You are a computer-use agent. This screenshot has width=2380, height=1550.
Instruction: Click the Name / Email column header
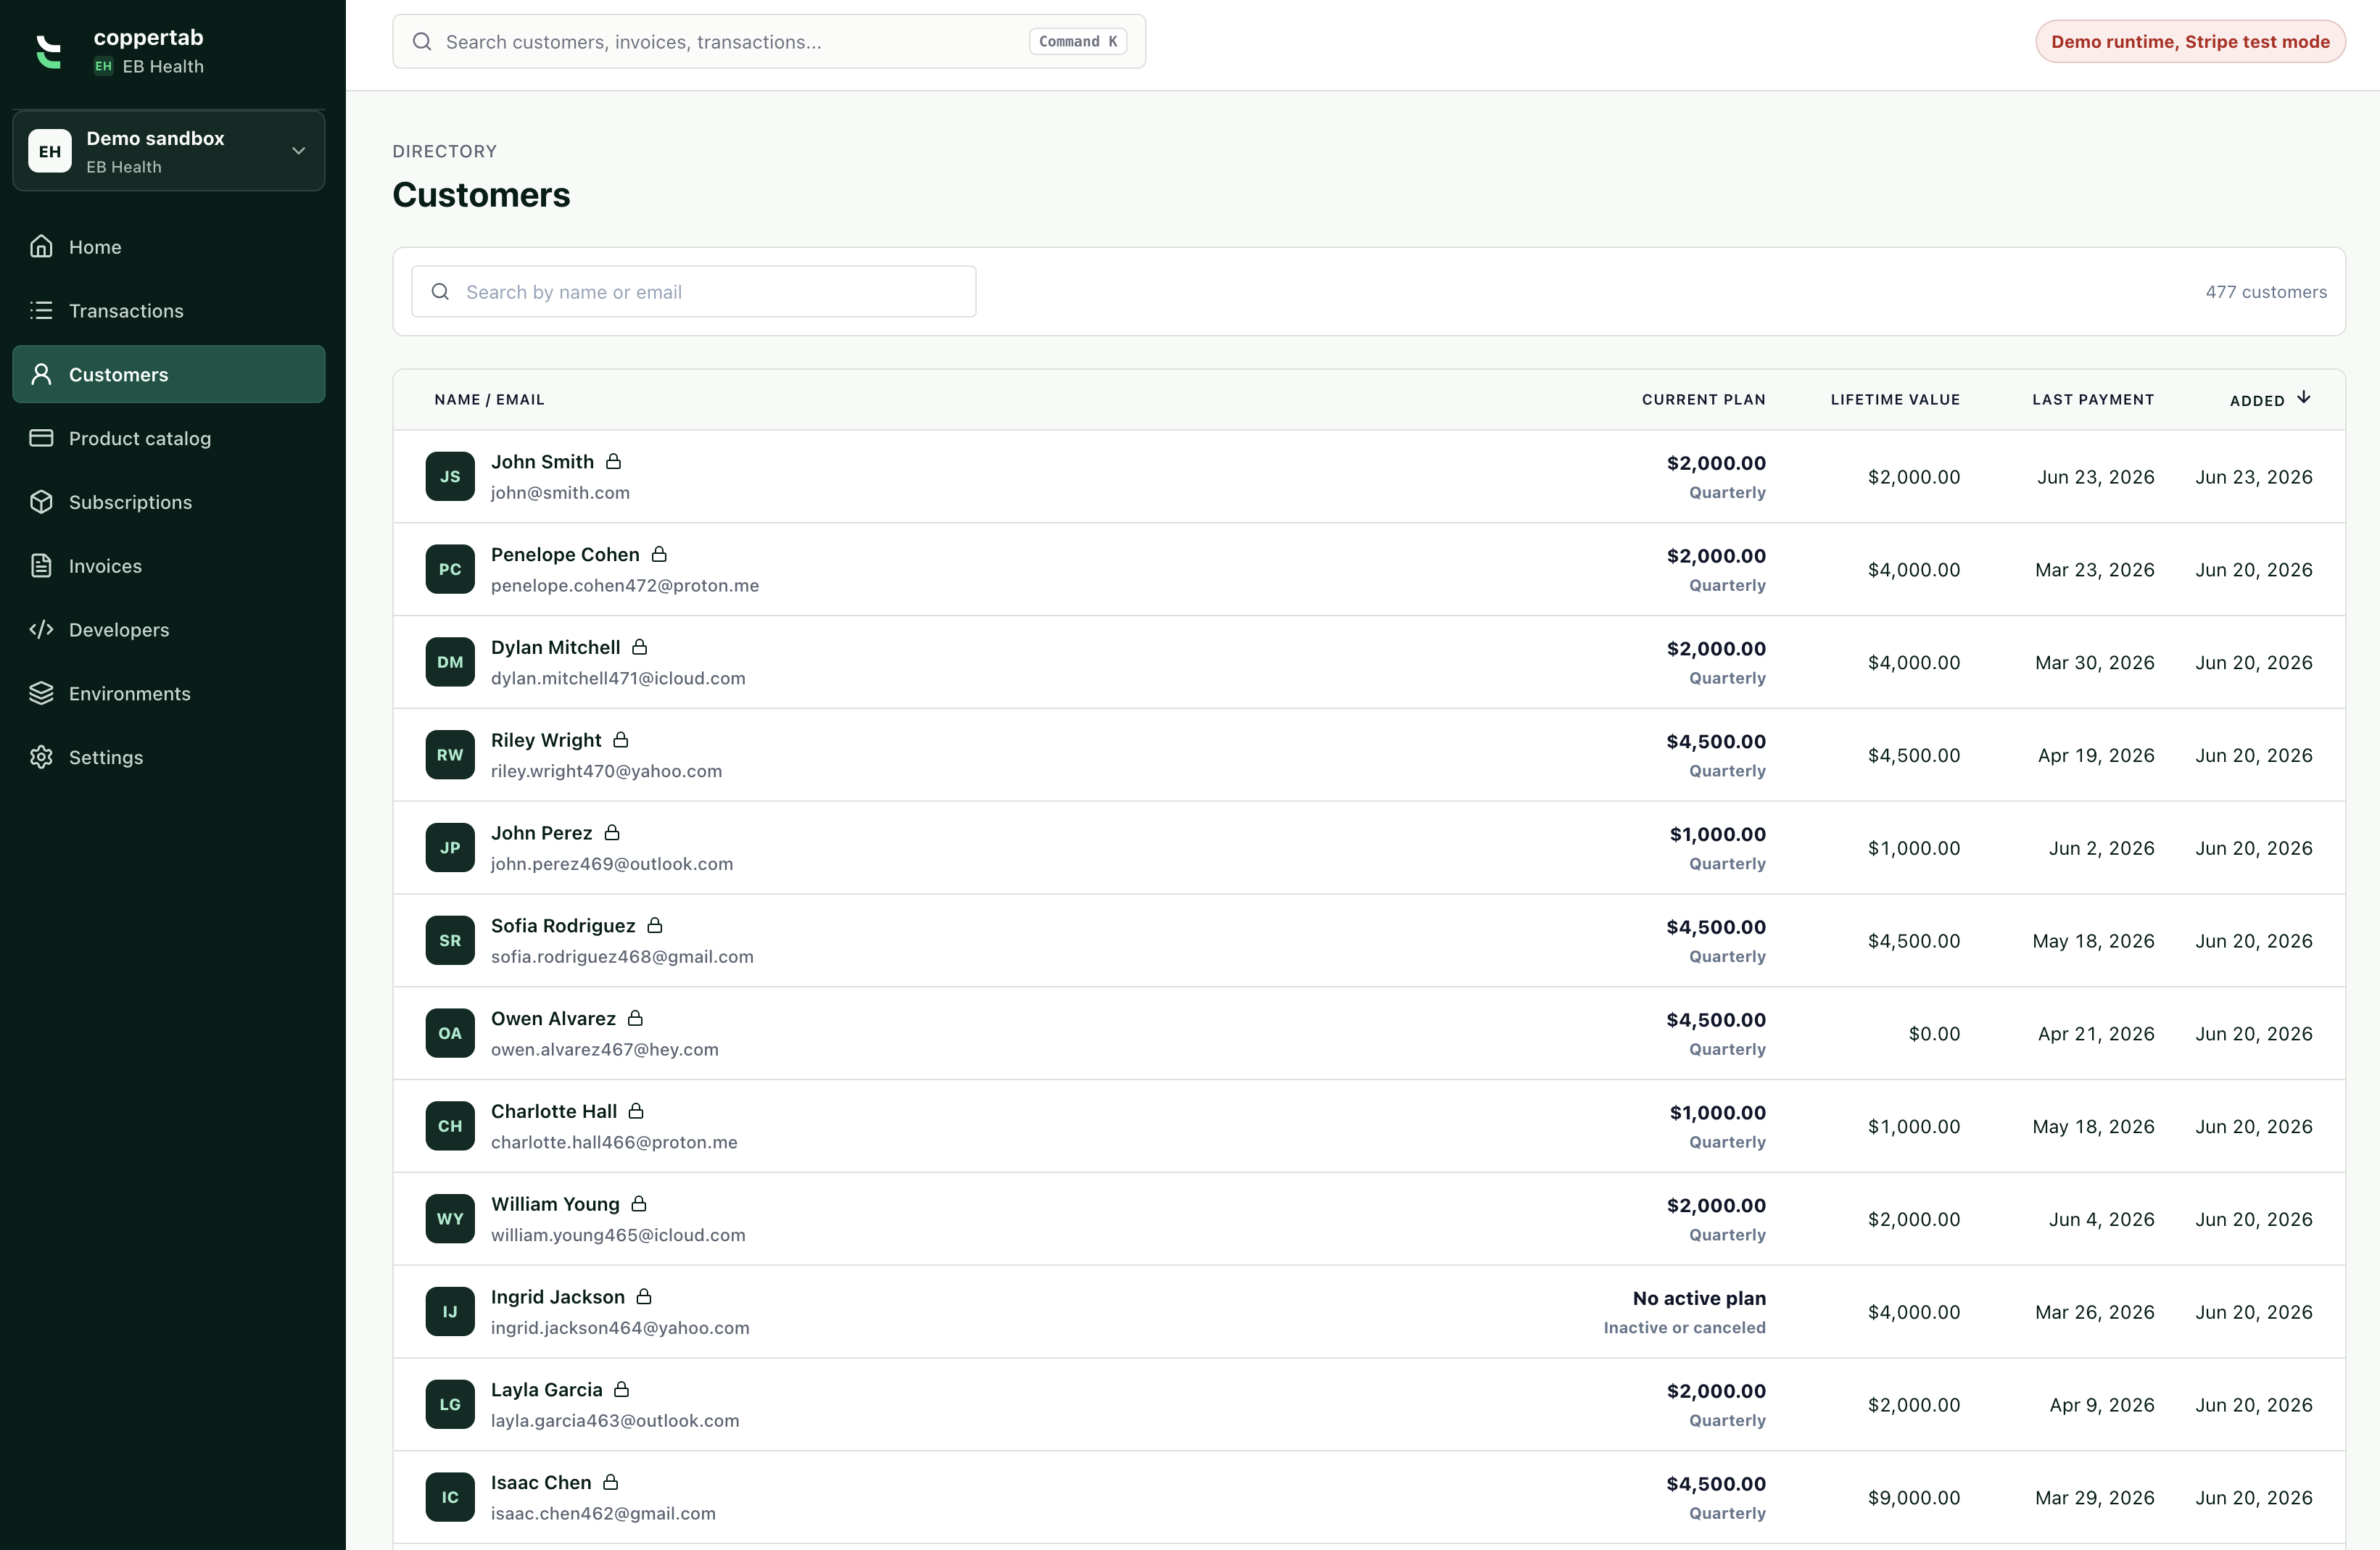[489, 399]
